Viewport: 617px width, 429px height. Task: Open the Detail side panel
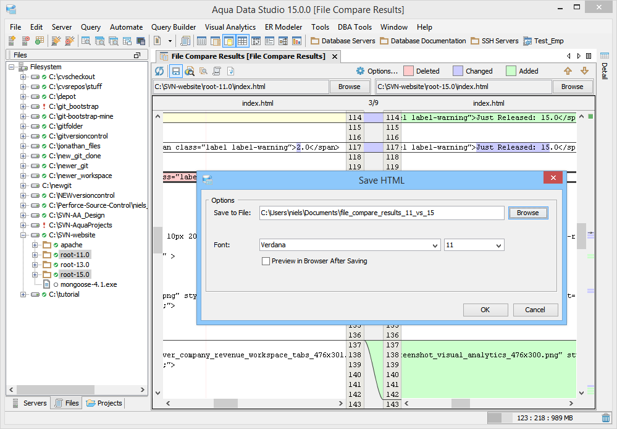605,66
